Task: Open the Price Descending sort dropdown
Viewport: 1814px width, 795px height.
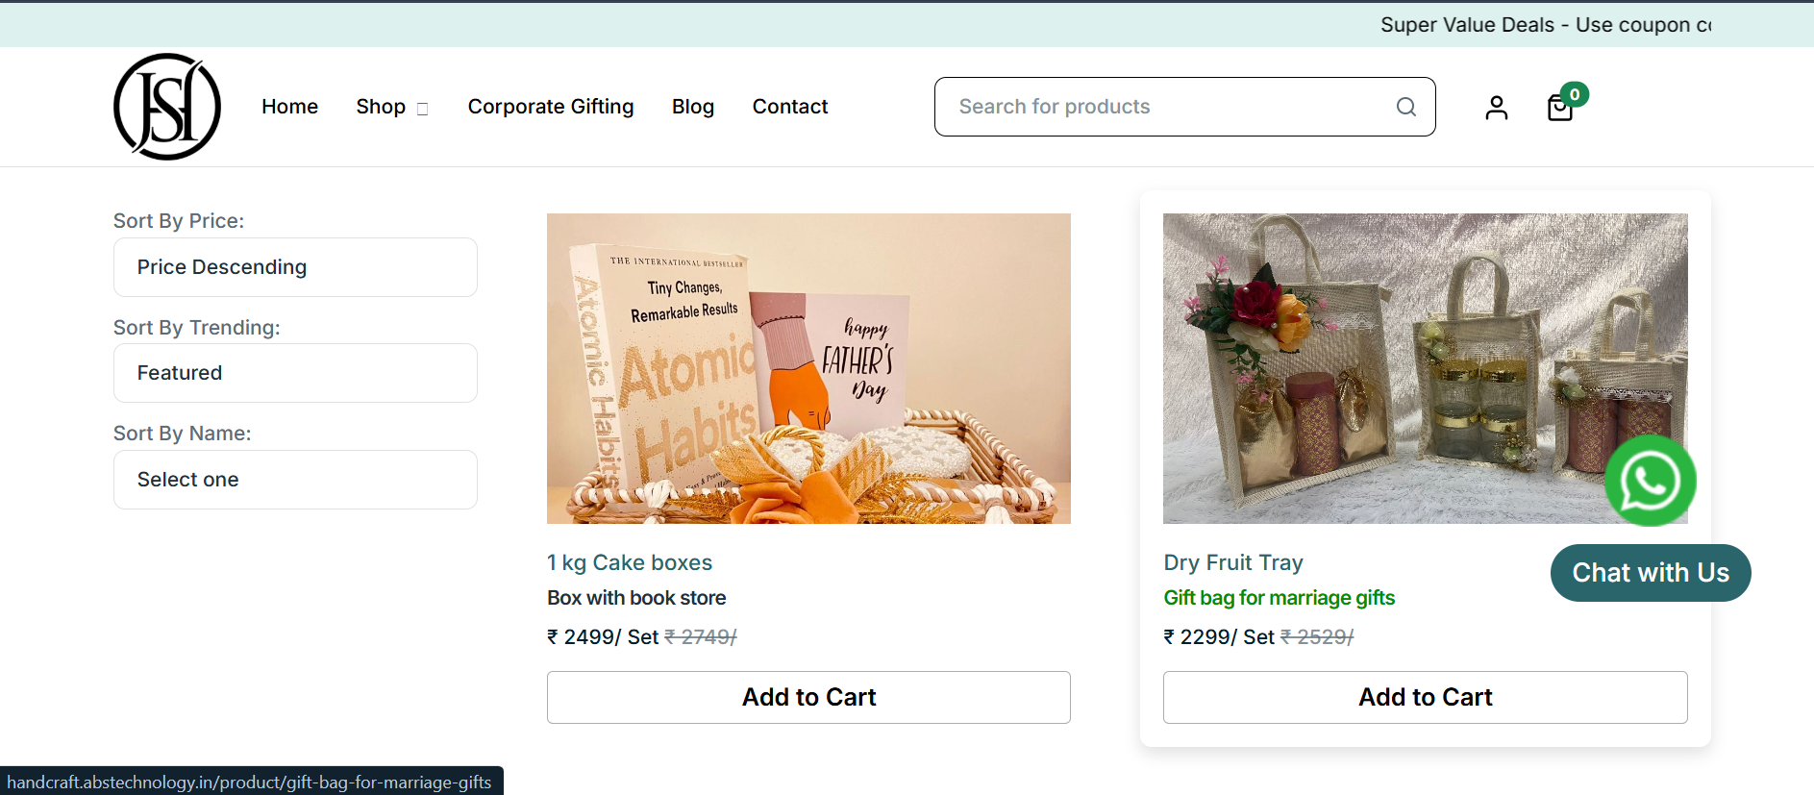Action: 295,267
